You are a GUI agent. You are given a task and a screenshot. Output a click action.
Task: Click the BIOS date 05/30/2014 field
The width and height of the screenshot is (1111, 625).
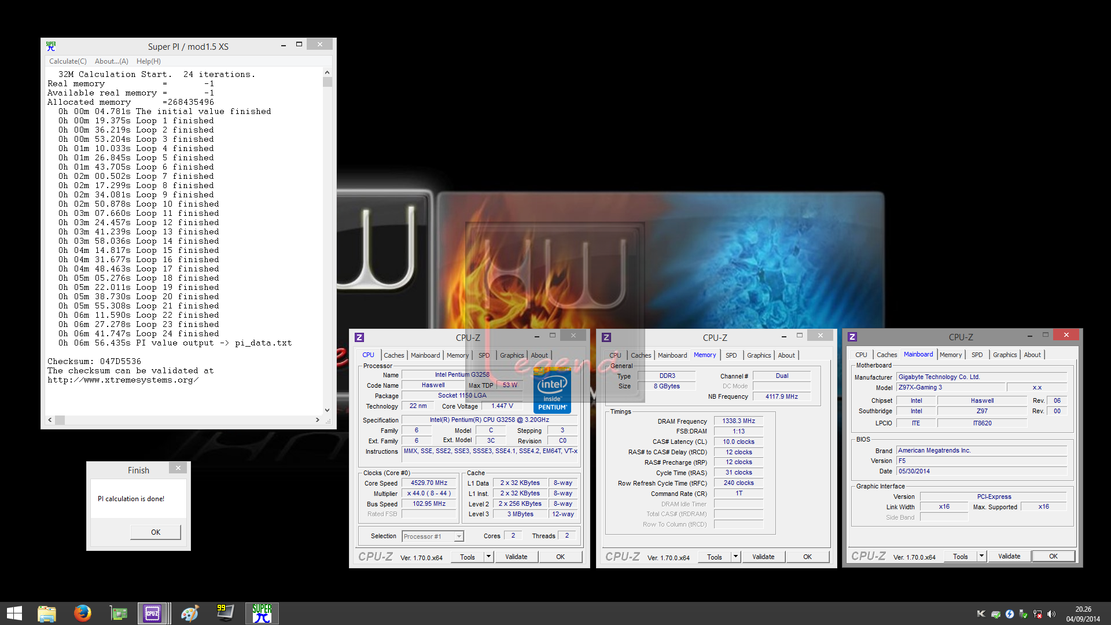[981, 472]
